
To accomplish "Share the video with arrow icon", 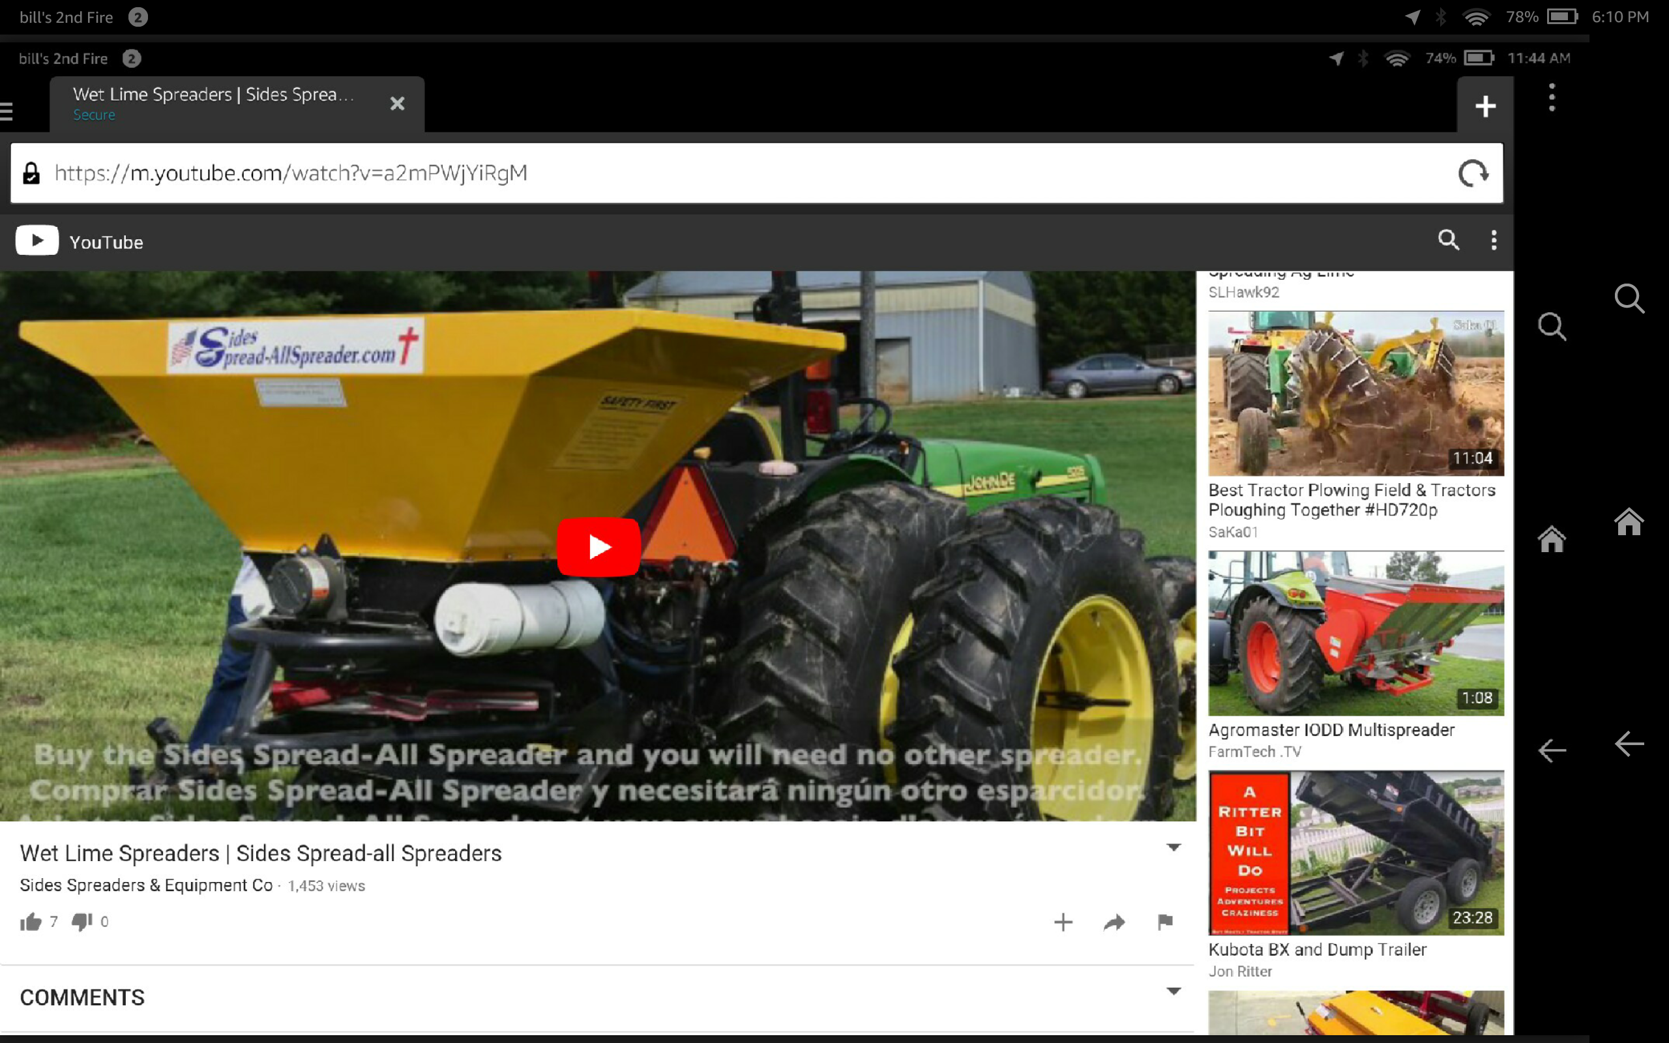I will [1114, 922].
